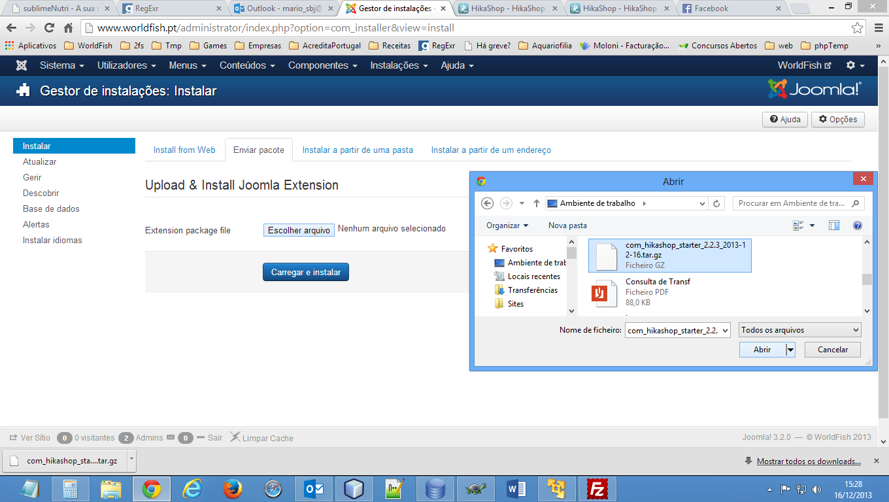Open Word from the taskbar
This screenshot has width=889, height=502.
coord(516,489)
